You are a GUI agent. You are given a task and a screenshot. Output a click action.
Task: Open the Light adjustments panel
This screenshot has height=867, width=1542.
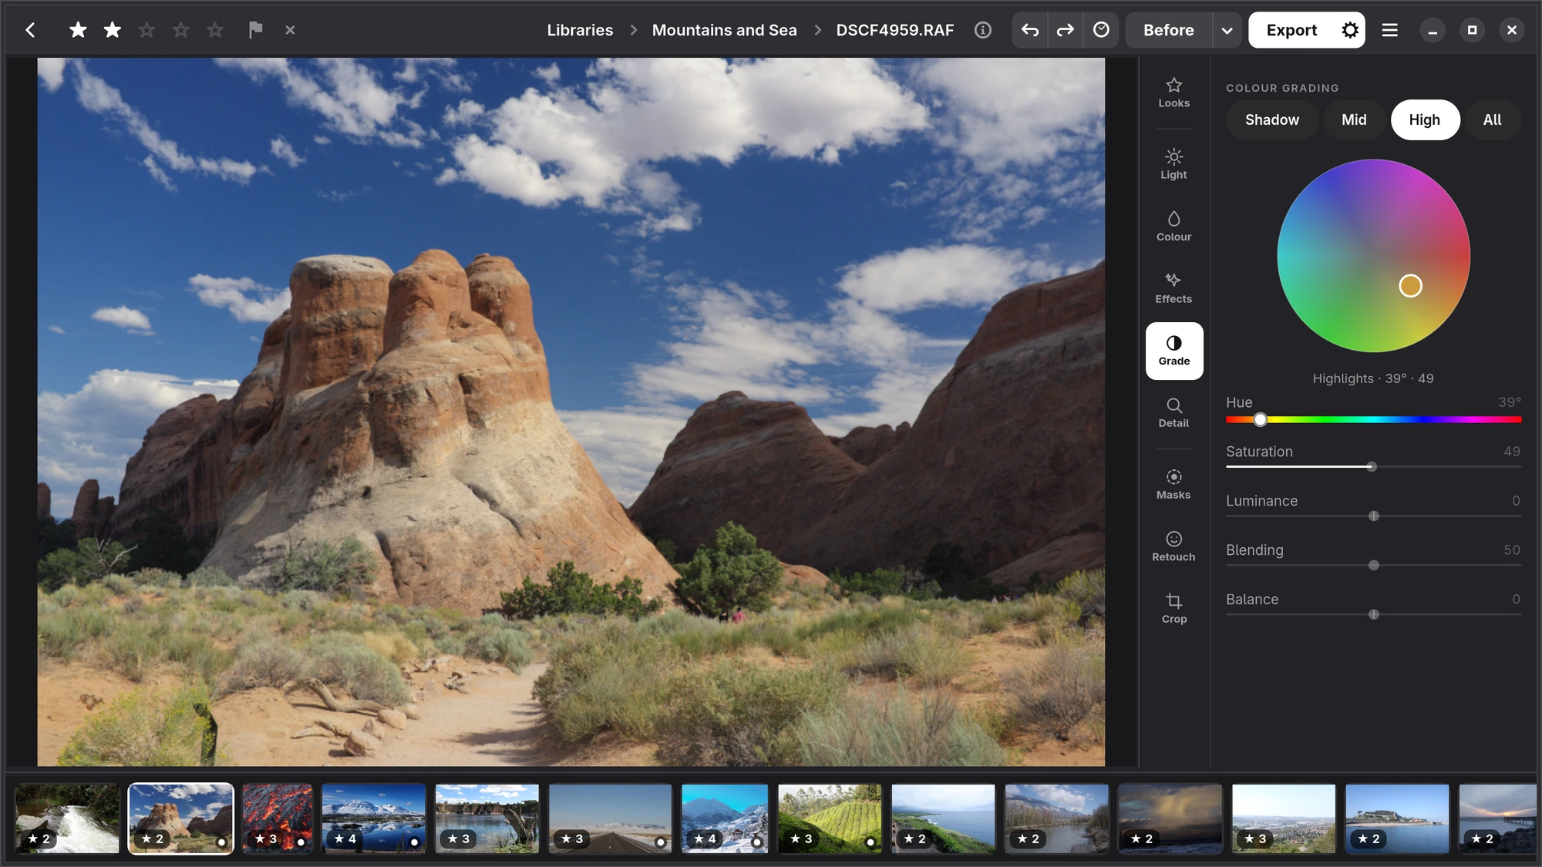[x=1173, y=164]
